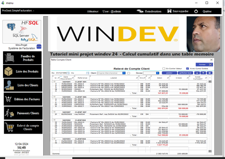The image size is (225, 159).
Task: Collapse the CLIENT 001 group
Action: click(54, 82)
